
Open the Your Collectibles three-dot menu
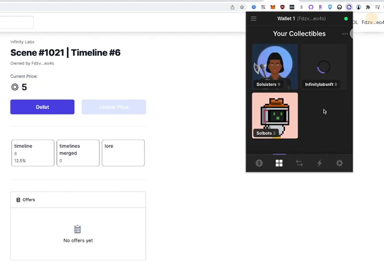(345, 34)
